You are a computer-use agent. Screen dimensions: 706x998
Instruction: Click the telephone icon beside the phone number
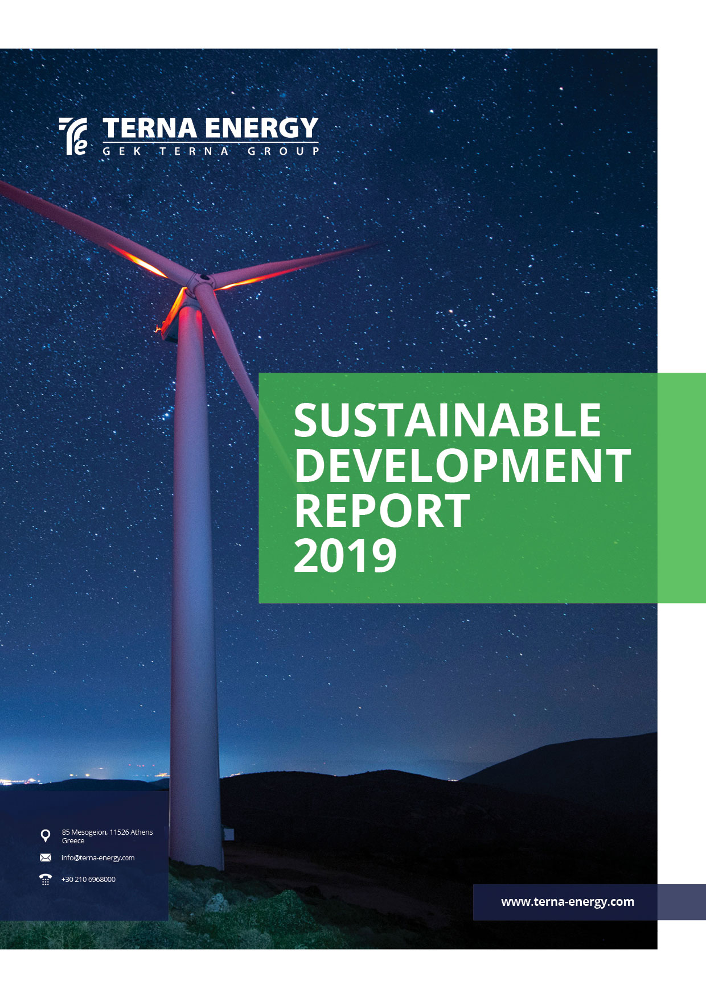(46, 879)
